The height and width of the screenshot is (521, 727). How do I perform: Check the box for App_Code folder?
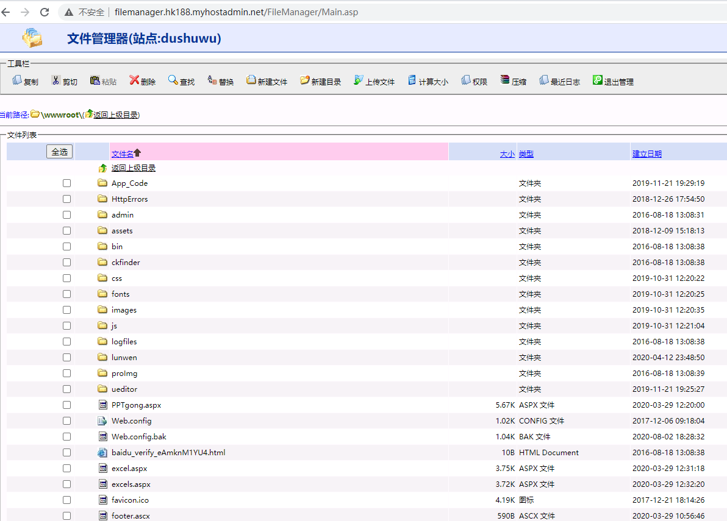click(x=66, y=183)
